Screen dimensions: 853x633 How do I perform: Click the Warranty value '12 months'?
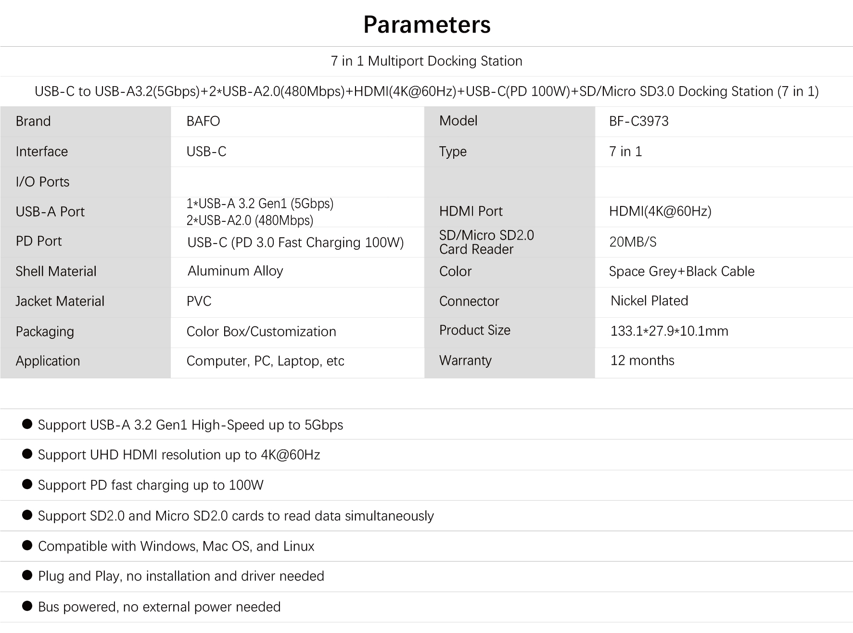coord(642,361)
